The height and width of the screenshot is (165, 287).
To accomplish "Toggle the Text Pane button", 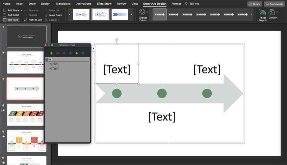I will [x=11, y=20].
